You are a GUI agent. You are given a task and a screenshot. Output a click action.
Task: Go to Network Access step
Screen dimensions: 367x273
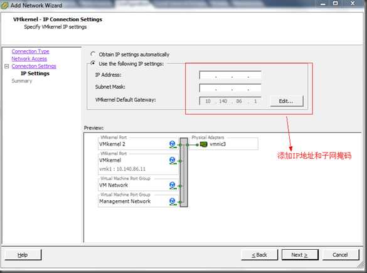pos(29,58)
